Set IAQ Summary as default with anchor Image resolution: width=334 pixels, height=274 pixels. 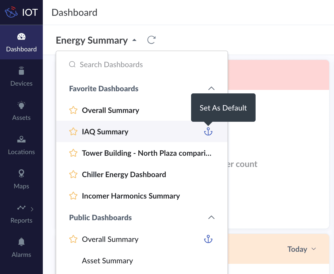pyautogui.click(x=208, y=131)
